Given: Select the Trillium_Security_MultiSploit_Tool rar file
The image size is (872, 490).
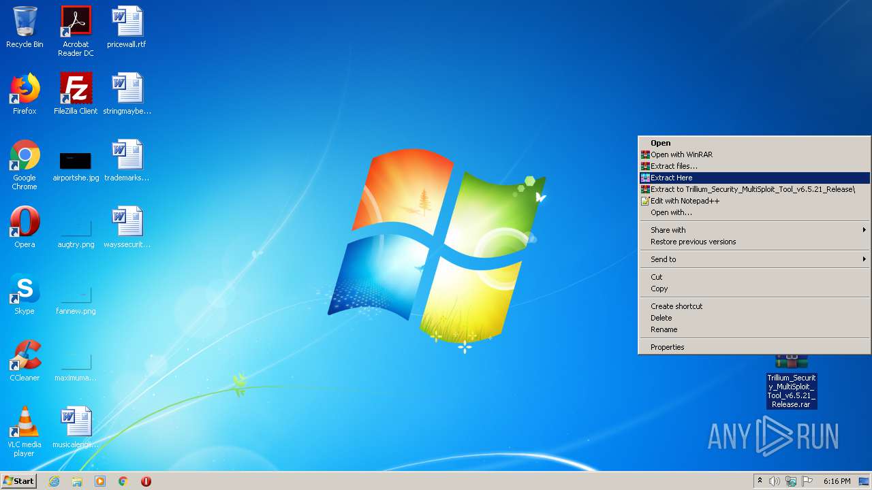Looking at the screenshot, I should (x=791, y=382).
